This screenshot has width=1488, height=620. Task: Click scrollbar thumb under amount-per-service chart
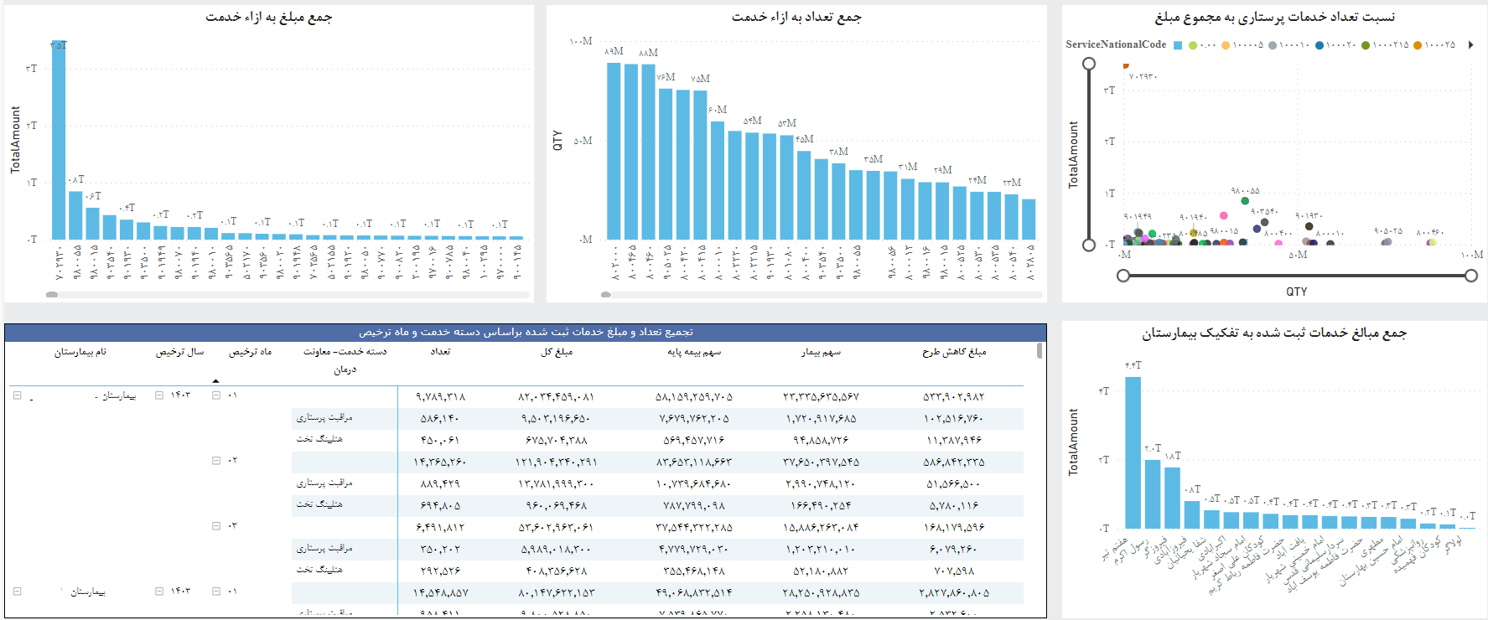pos(52,295)
